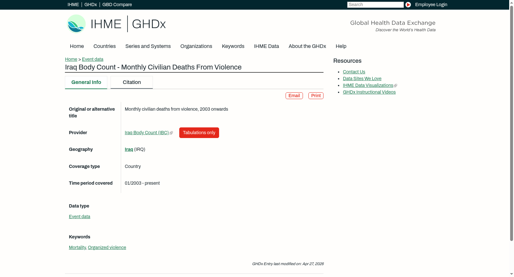The width and height of the screenshot is (514, 277).
Task: Focus the Search input field
Action: (x=376, y=5)
